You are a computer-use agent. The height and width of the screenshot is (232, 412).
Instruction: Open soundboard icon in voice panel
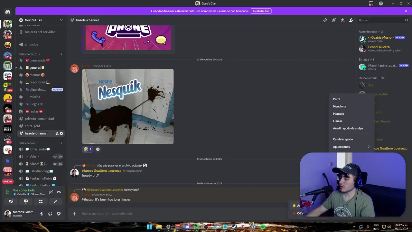[x=55, y=201]
